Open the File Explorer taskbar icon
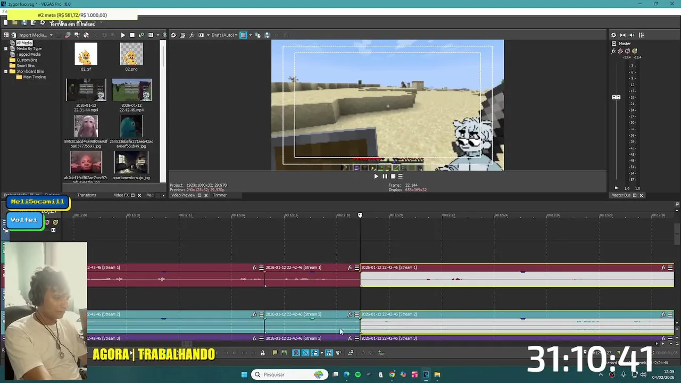Image resolution: width=681 pixels, height=383 pixels. pyautogui.click(x=437, y=374)
